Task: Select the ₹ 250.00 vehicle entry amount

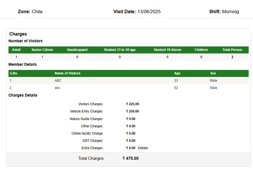Action: pos(133,111)
